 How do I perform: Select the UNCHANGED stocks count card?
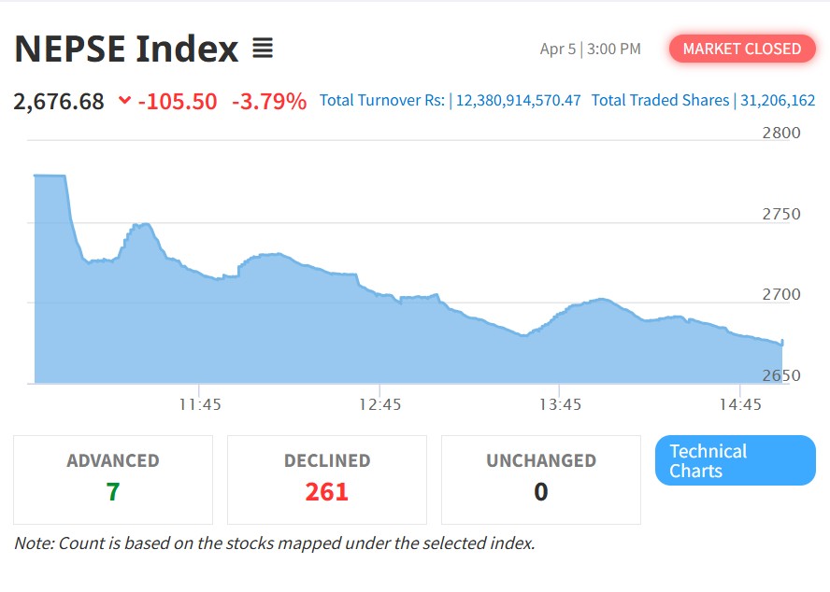(x=540, y=479)
